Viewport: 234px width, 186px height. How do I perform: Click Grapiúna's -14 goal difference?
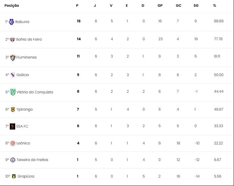[197, 176]
